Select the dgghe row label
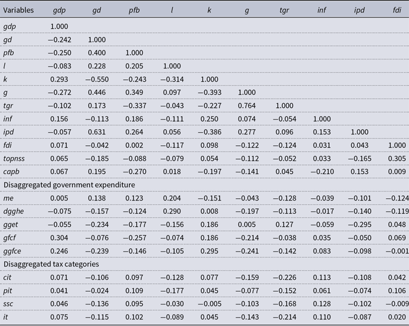The width and height of the screenshot is (409, 326). (13, 211)
